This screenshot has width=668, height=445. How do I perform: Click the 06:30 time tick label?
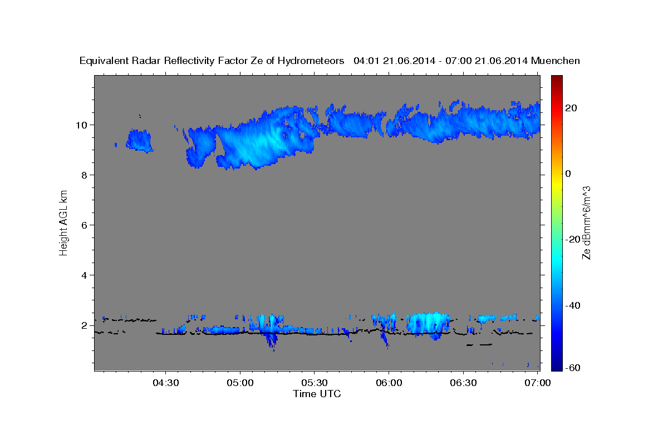463,383
